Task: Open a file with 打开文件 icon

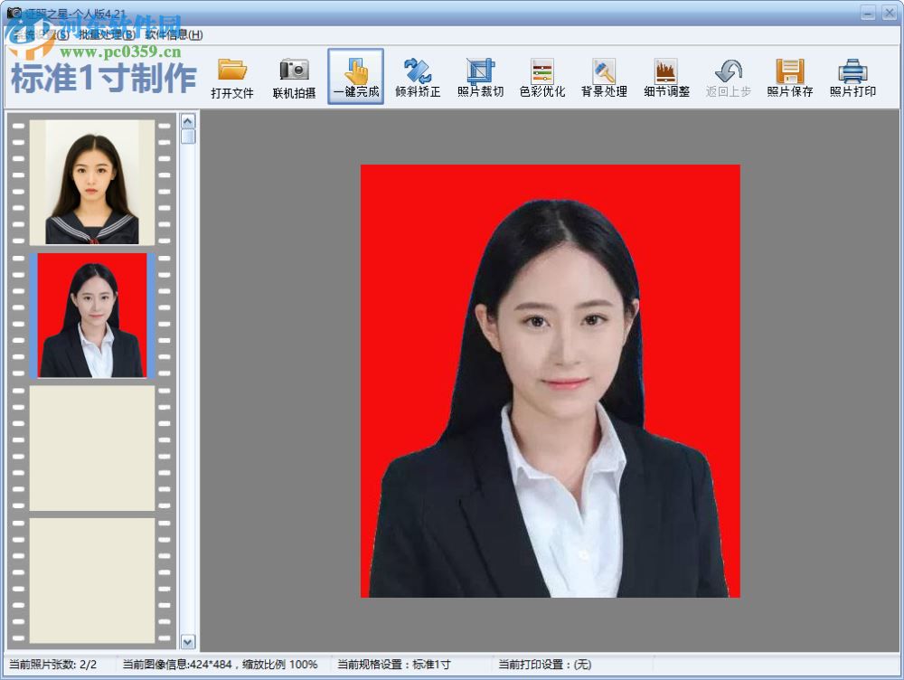Action: pyautogui.click(x=231, y=77)
